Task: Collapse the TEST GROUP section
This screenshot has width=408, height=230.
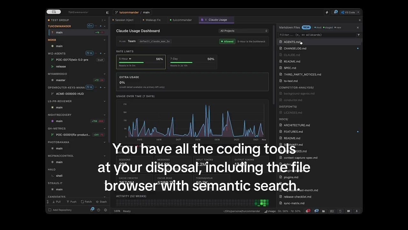Action: click(x=105, y=20)
